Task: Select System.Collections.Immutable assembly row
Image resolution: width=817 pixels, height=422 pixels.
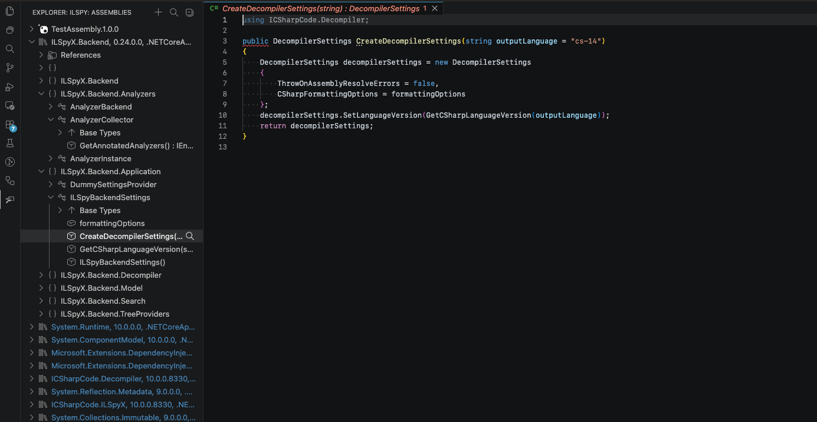Action: tap(111, 417)
